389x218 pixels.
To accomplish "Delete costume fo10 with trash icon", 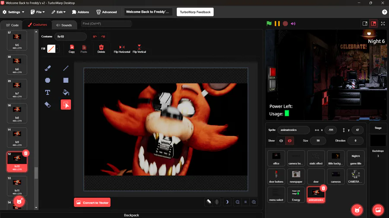I will pos(26,153).
